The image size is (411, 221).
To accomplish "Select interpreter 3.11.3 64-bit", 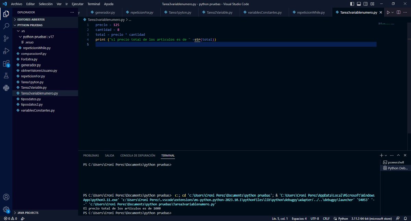I will [x=371, y=218].
